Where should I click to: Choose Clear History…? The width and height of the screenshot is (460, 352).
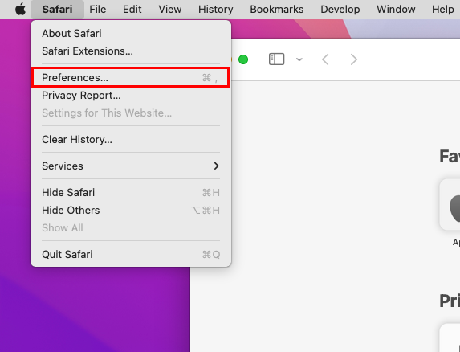[131, 140]
